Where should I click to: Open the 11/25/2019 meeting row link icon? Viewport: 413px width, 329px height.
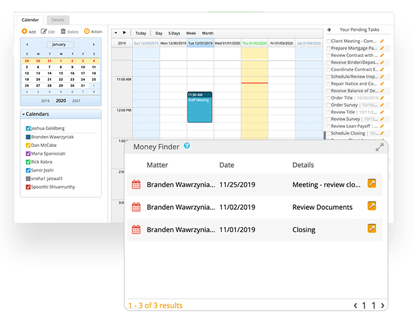tap(372, 183)
